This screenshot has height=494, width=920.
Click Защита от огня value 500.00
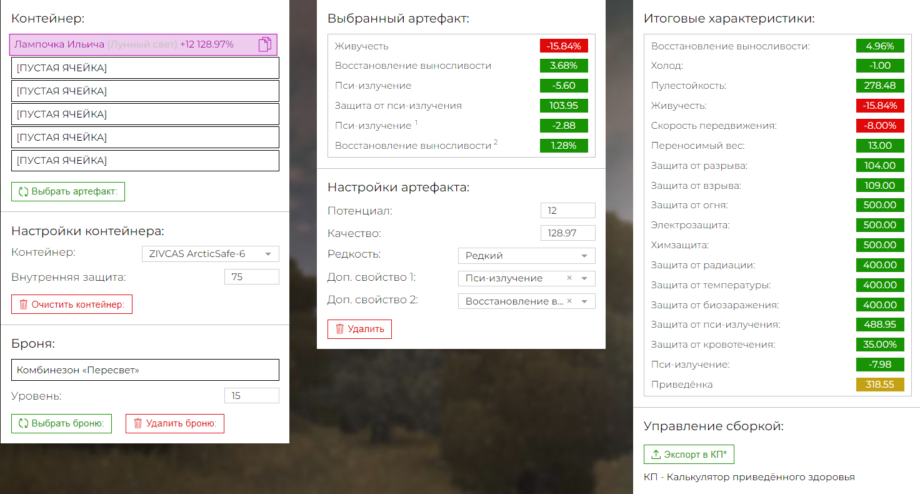[x=880, y=205]
